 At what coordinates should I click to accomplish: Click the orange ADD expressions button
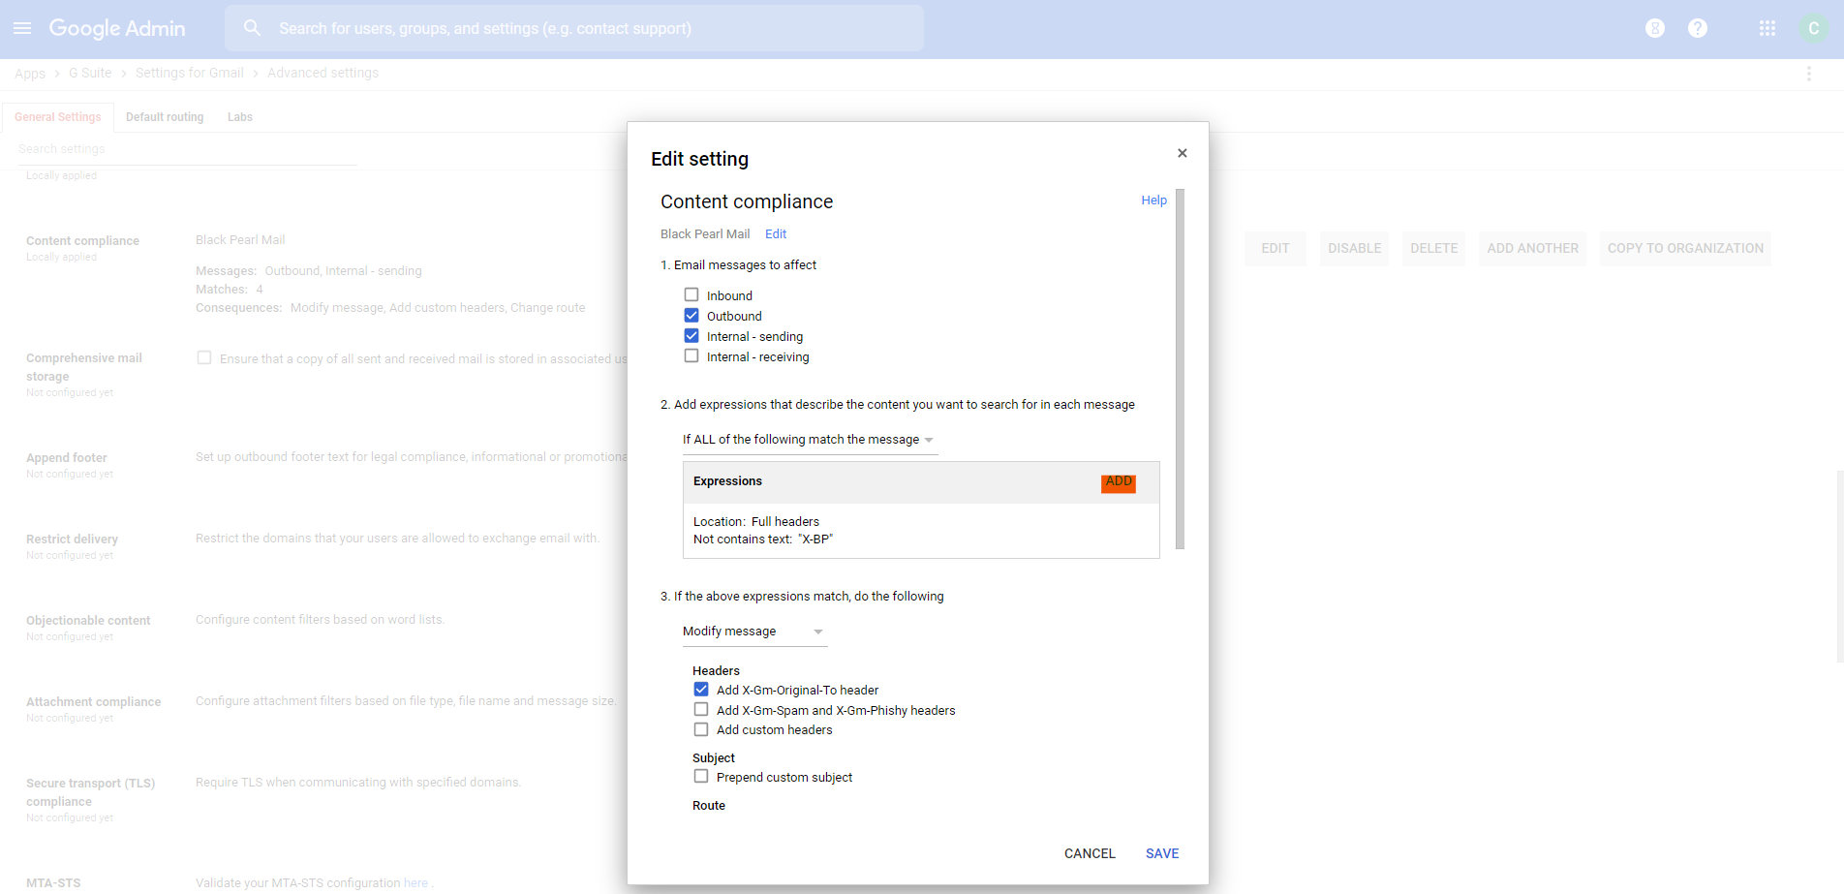click(1119, 482)
